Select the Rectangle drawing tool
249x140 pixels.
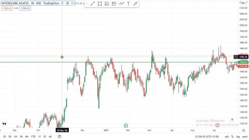pyautogui.click(x=100, y=3)
